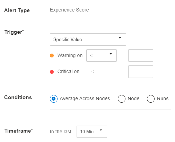Viewport: 175px width, 142px height.
Task: Click the arrow on the 10 Min dropdown
Action: [x=101, y=130]
